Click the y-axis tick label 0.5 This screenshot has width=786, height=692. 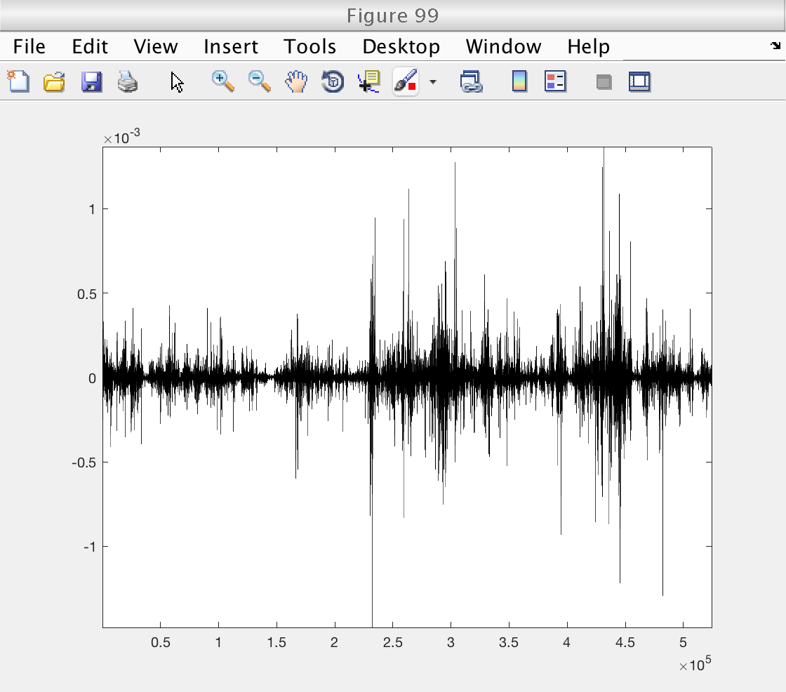click(87, 294)
